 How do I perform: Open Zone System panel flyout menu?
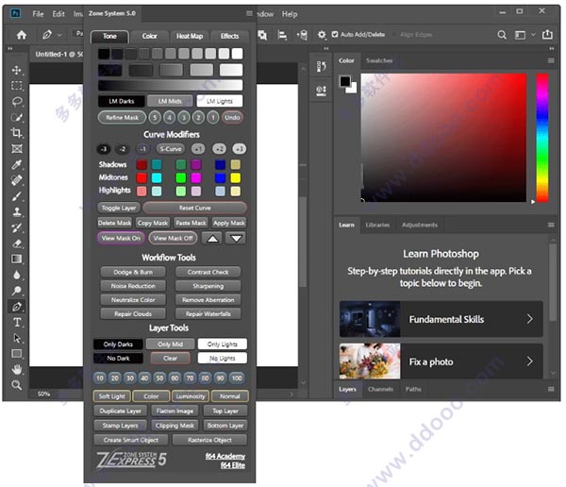pyautogui.click(x=249, y=13)
